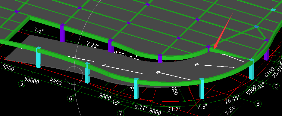The image size is (282, 116).
Task: Select axis bubble 6
Action: pyautogui.click(x=70, y=98)
